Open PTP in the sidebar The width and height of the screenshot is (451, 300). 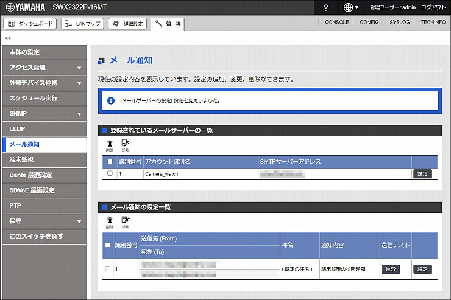44,206
